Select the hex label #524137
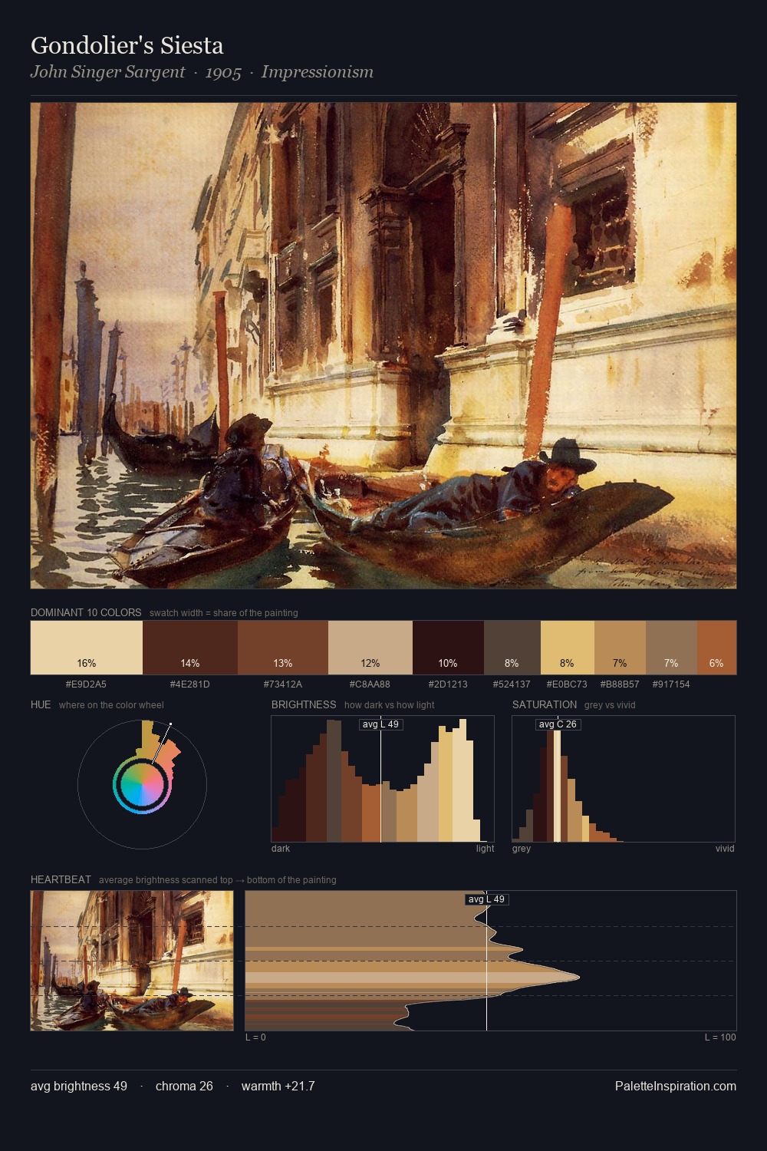Screen dimensions: 767x1151 click(x=512, y=684)
